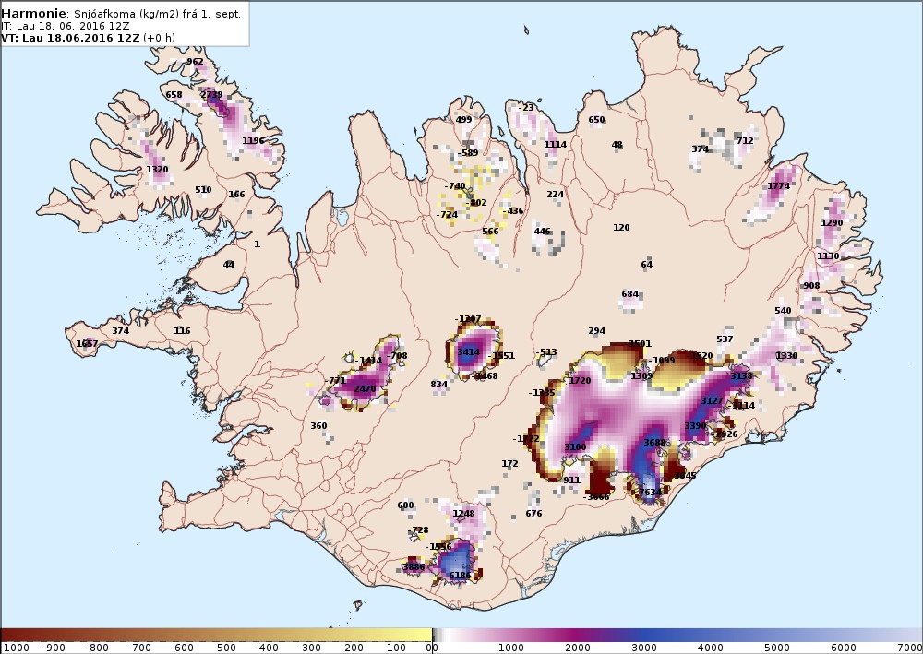Click the 1657 value label
Screen dimensions: 923x654
click(x=87, y=343)
